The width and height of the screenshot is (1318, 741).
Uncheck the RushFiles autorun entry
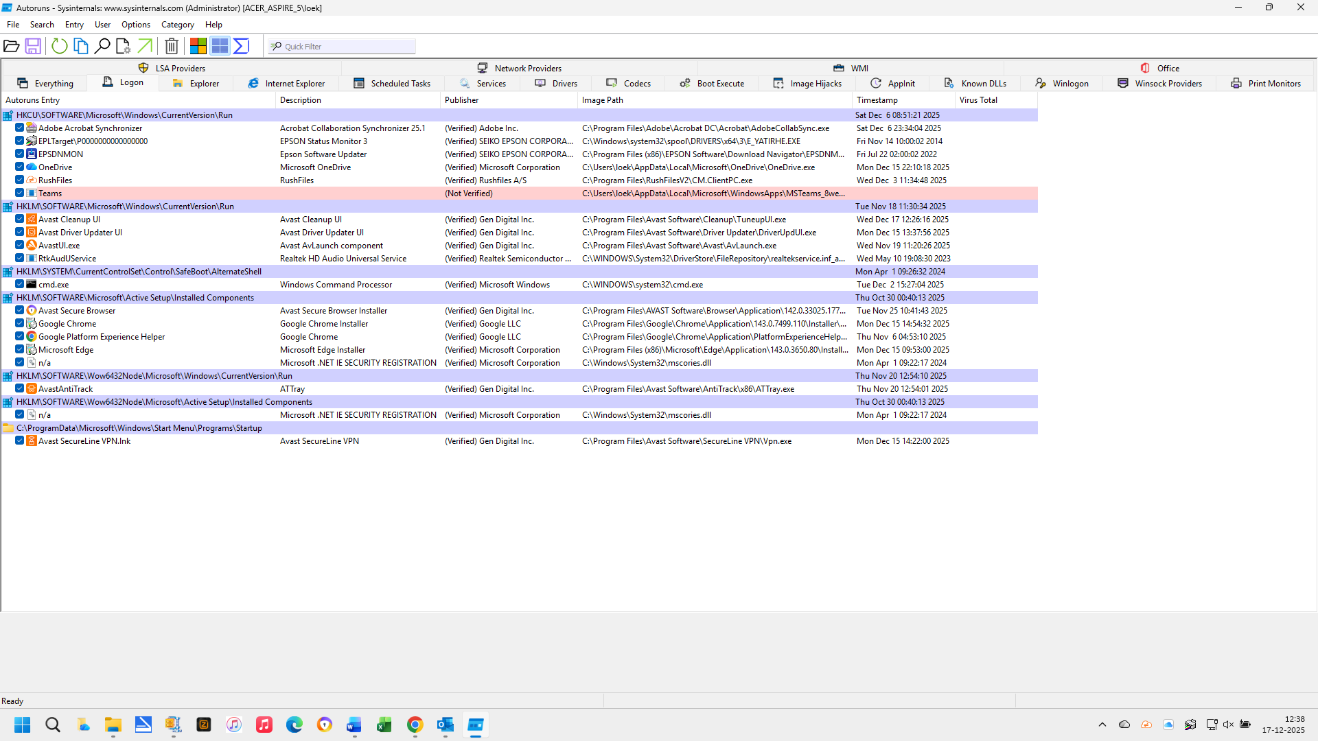pyautogui.click(x=20, y=180)
